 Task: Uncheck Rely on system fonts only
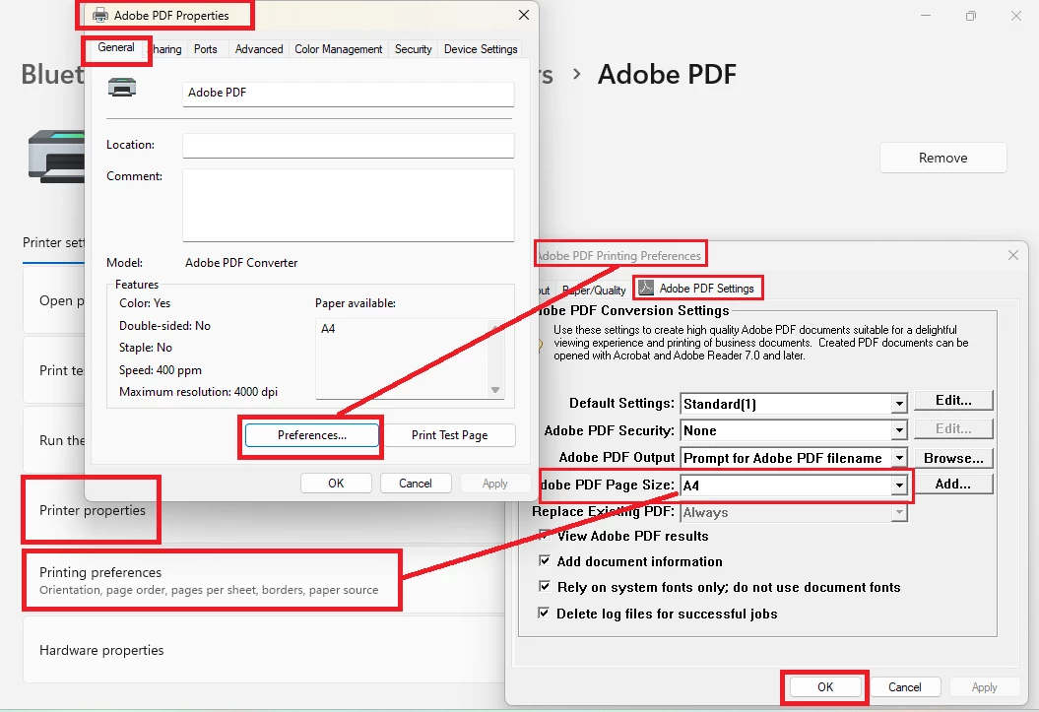click(x=544, y=586)
